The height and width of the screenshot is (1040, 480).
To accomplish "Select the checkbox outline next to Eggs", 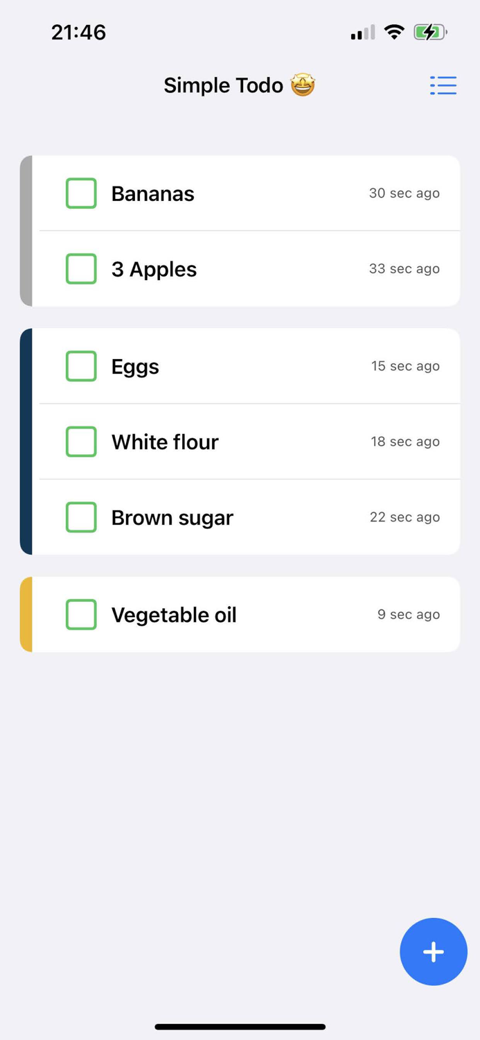I will [x=81, y=366].
